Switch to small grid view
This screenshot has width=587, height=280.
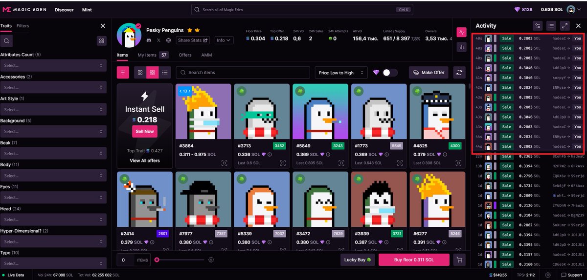pos(153,72)
